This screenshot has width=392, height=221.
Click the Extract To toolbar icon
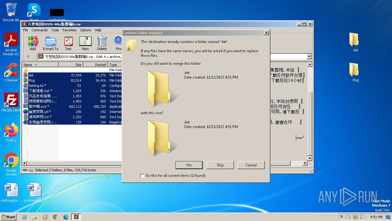(51, 43)
